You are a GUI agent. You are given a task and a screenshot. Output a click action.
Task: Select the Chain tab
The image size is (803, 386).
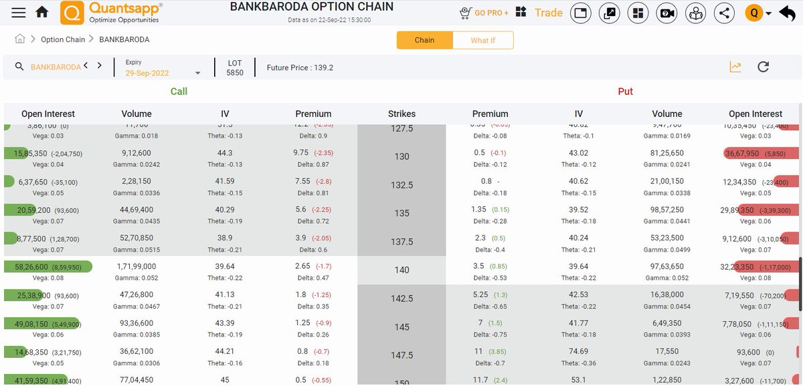[x=424, y=40]
